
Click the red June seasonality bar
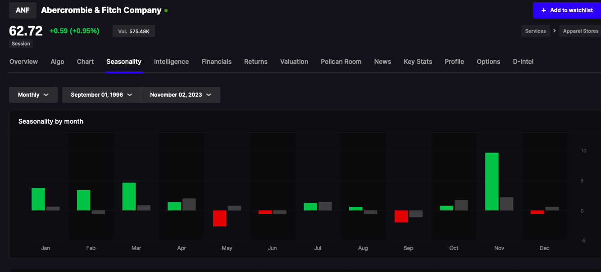(x=265, y=212)
